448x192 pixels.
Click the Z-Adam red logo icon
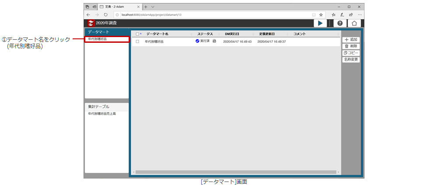tap(91, 23)
